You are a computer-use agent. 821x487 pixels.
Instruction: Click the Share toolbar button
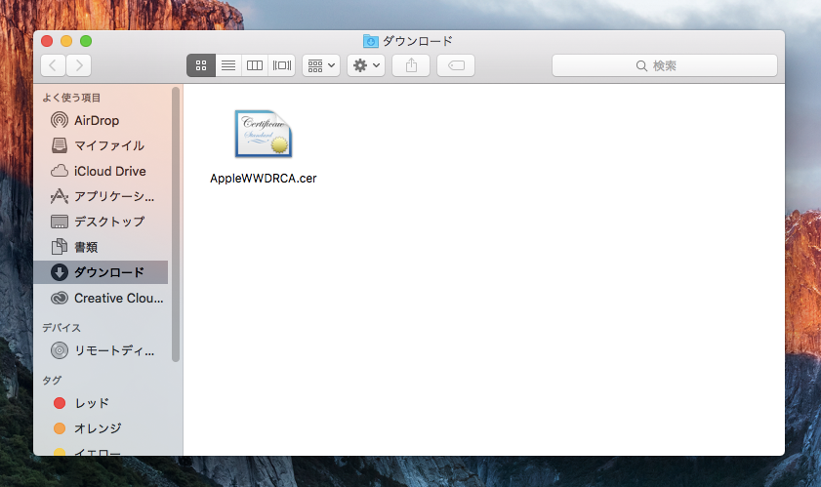pos(411,65)
